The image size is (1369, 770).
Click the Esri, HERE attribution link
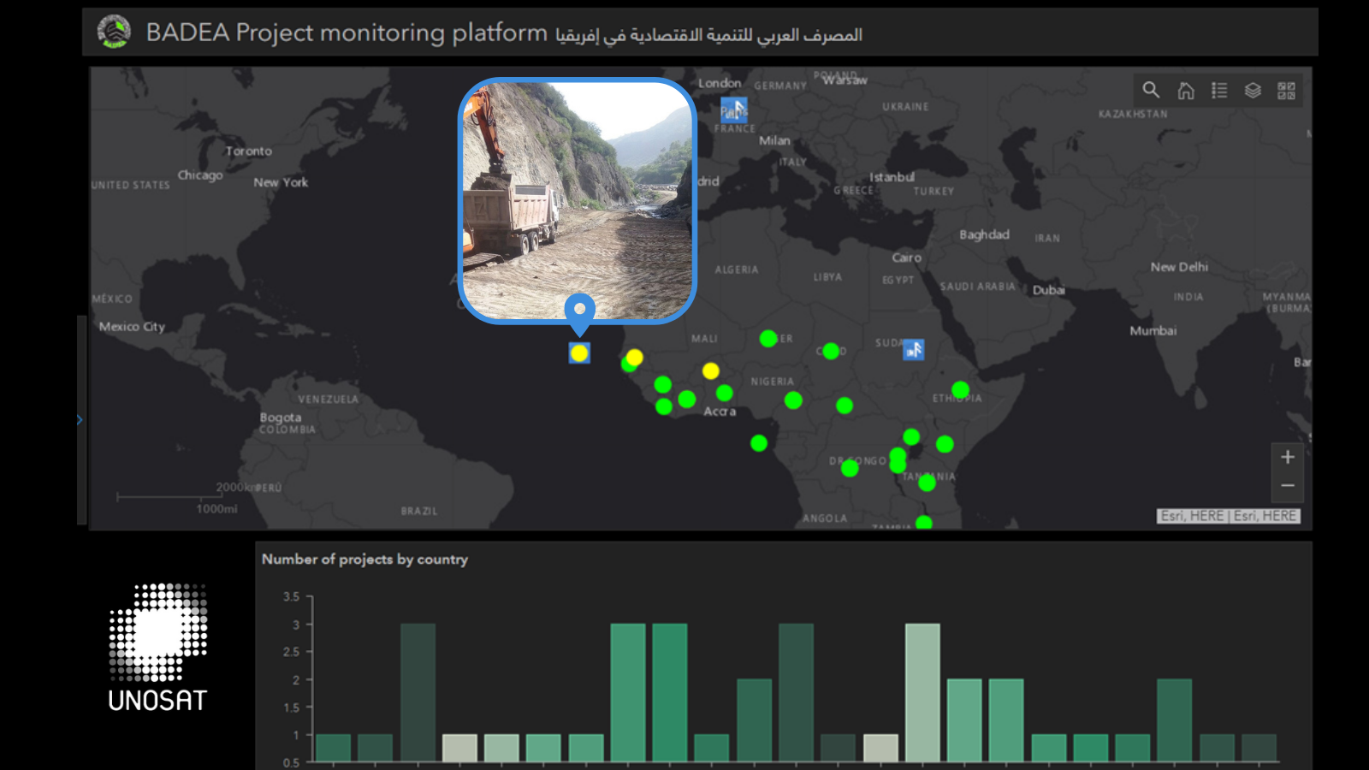click(x=1229, y=516)
